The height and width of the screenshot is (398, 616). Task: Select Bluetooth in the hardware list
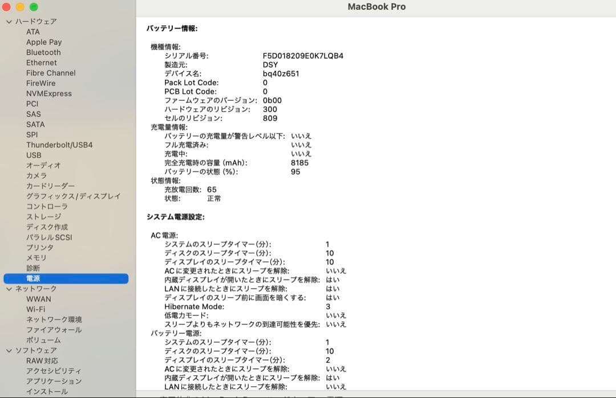click(x=43, y=52)
